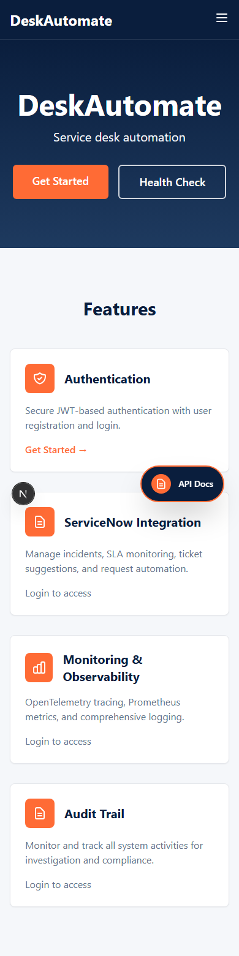Image resolution: width=239 pixels, height=956 pixels.
Task: Click the large DeskAutomate hero title
Action: tap(120, 105)
